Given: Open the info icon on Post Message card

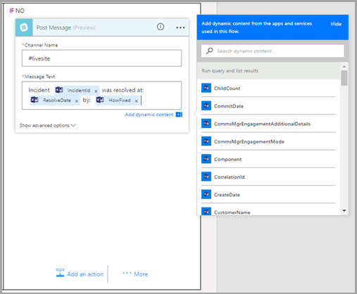Looking at the screenshot, I should pyautogui.click(x=161, y=27).
